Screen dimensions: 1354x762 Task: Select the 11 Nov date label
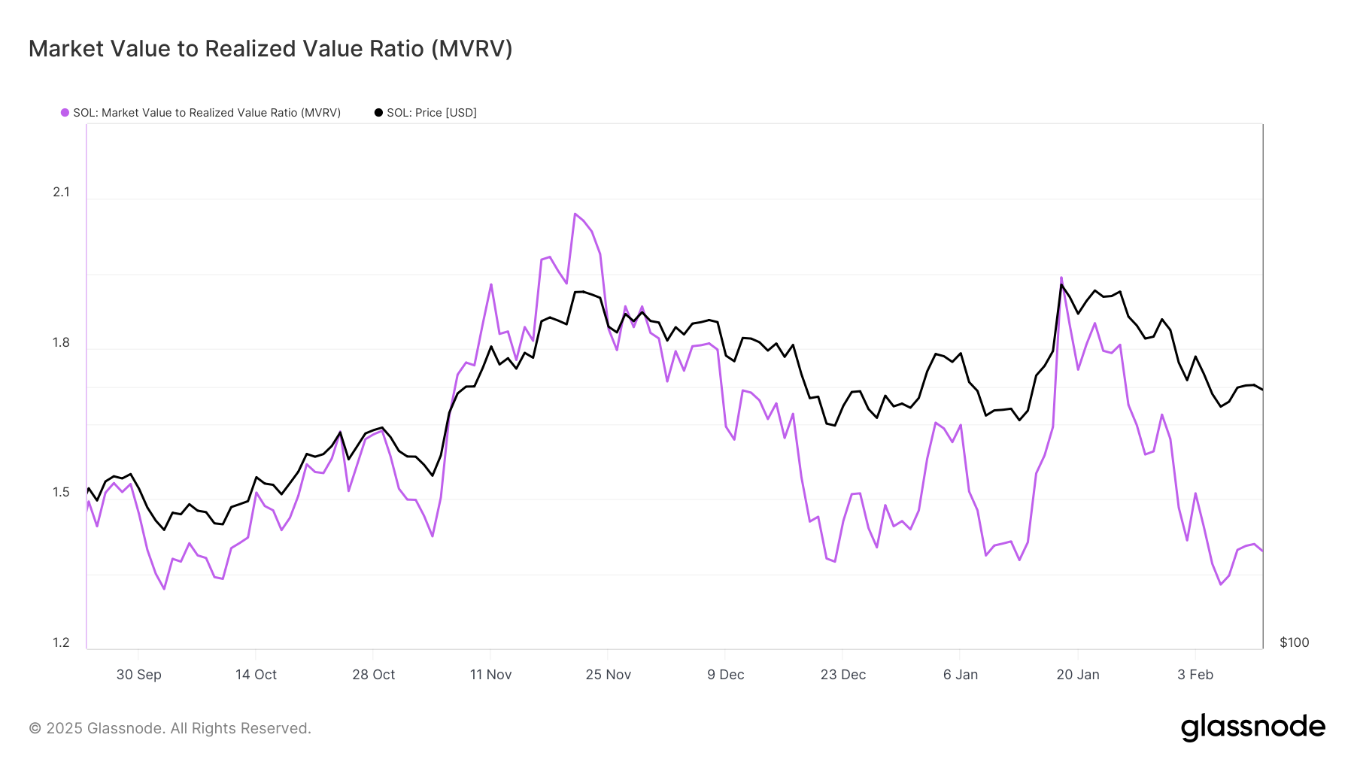coord(490,675)
